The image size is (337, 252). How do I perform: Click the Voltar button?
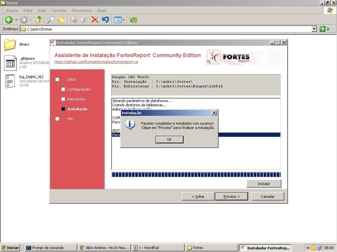pyautogui.click(x=198, y=197)
